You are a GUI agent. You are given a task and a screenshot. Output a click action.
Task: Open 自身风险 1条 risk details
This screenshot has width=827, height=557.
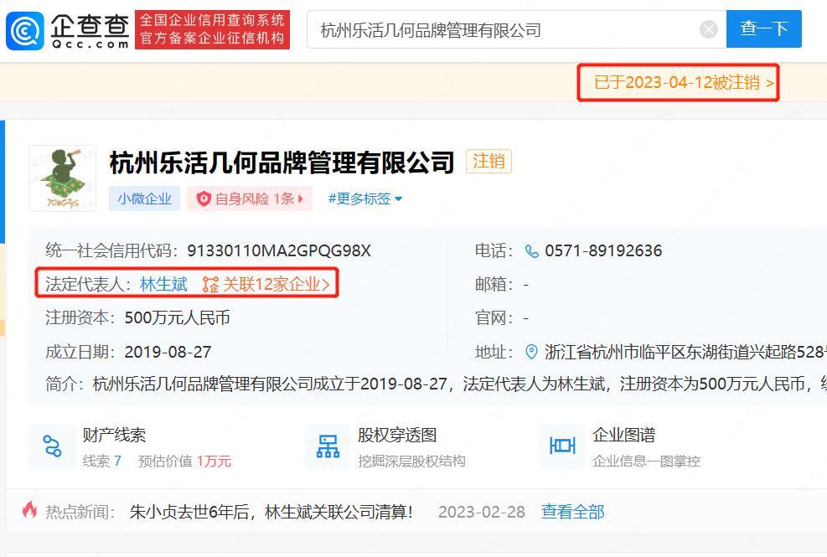pyautogui.click(x=250, y=199)
